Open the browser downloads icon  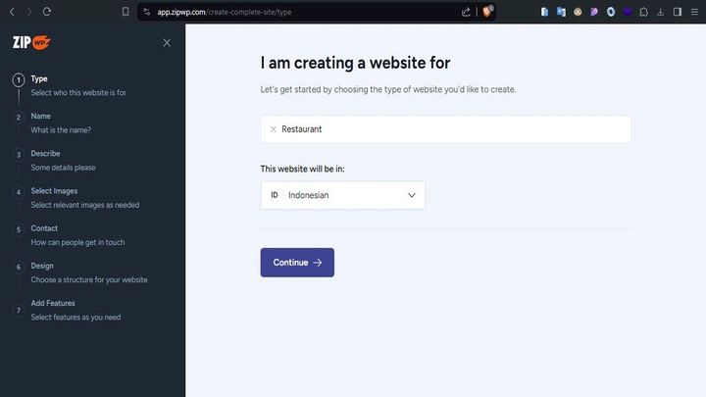click(661, 12)
